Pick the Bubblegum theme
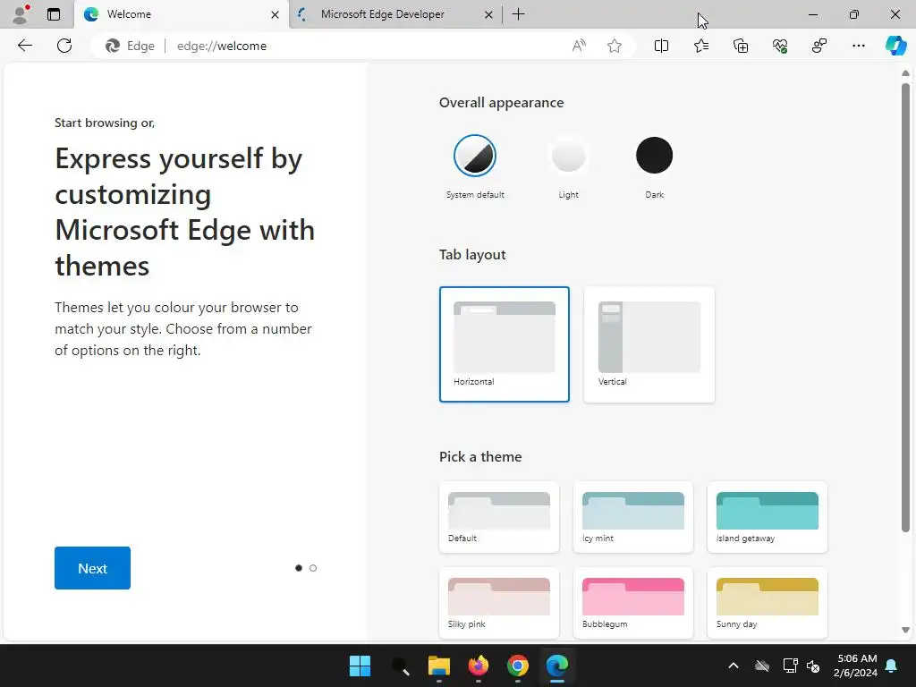 tap(633, 603)
